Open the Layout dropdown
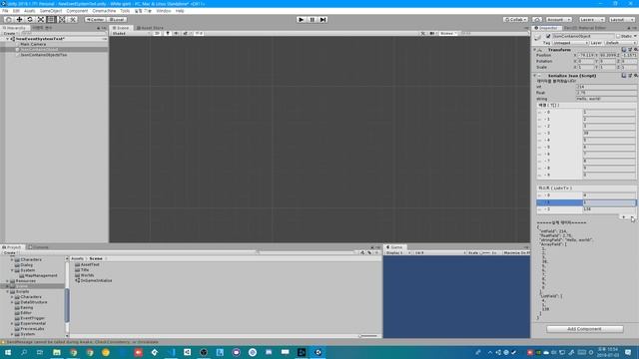 click(x=622, y=20)
